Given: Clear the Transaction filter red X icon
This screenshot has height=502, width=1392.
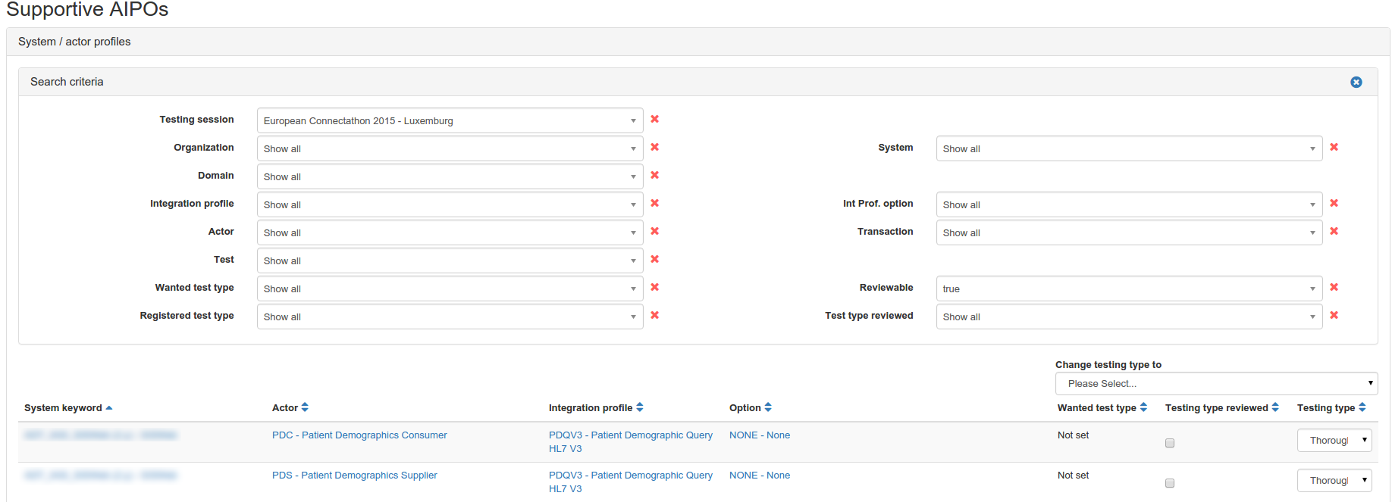Looking at the screenshot, I should (x=1334, y=231).
